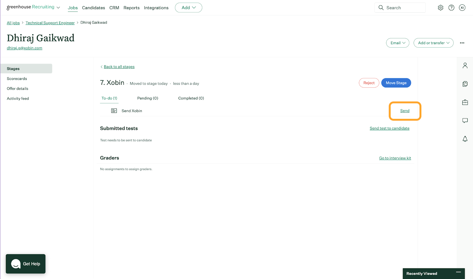Open the help question mark icon
This screenshot has width=473, height=279.
coord(451,8)
